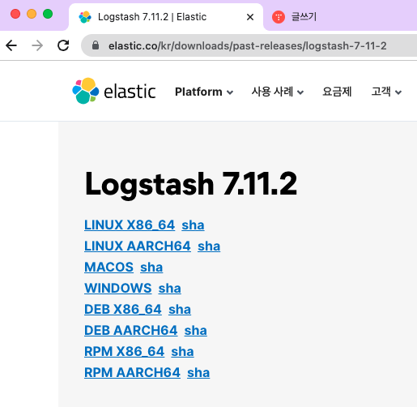Image resolution: width=417 pixels, height=407 pixels.
Task: Open the 고객 menu
Action: point(386,92)
